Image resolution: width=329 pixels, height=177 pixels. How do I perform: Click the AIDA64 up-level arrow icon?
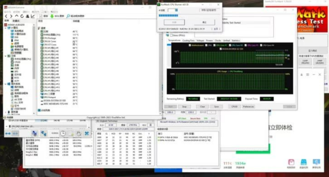17,16
